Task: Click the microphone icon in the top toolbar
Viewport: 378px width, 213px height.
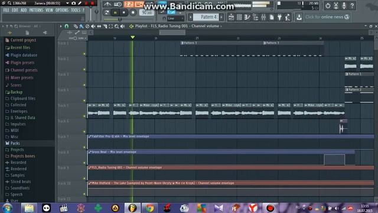Action: 344,5
